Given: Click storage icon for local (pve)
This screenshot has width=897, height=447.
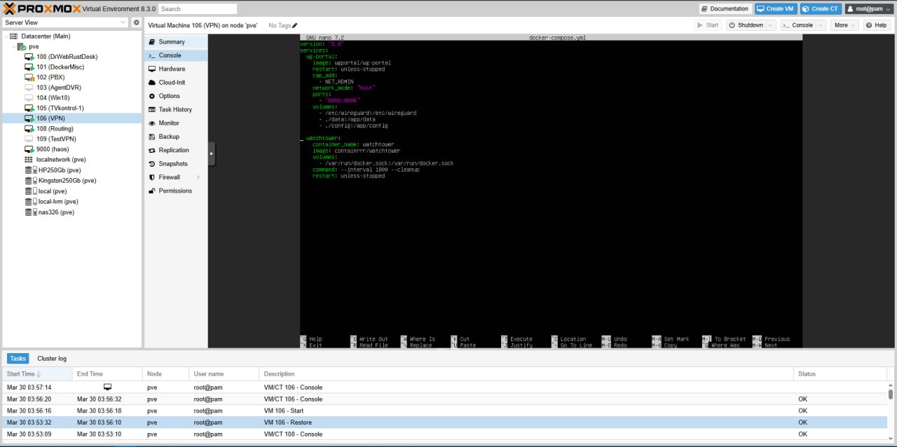Looking at the screenshot, I should click(30, 191).
